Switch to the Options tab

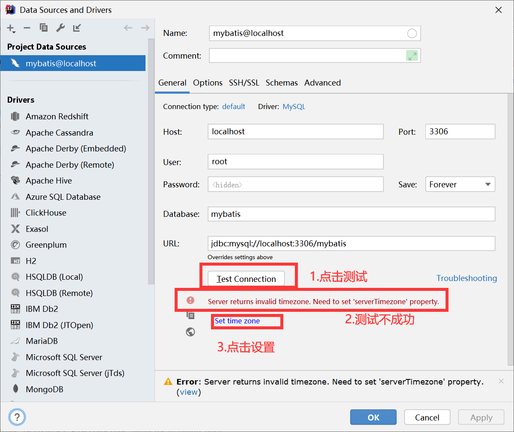[x=208, y=83]
